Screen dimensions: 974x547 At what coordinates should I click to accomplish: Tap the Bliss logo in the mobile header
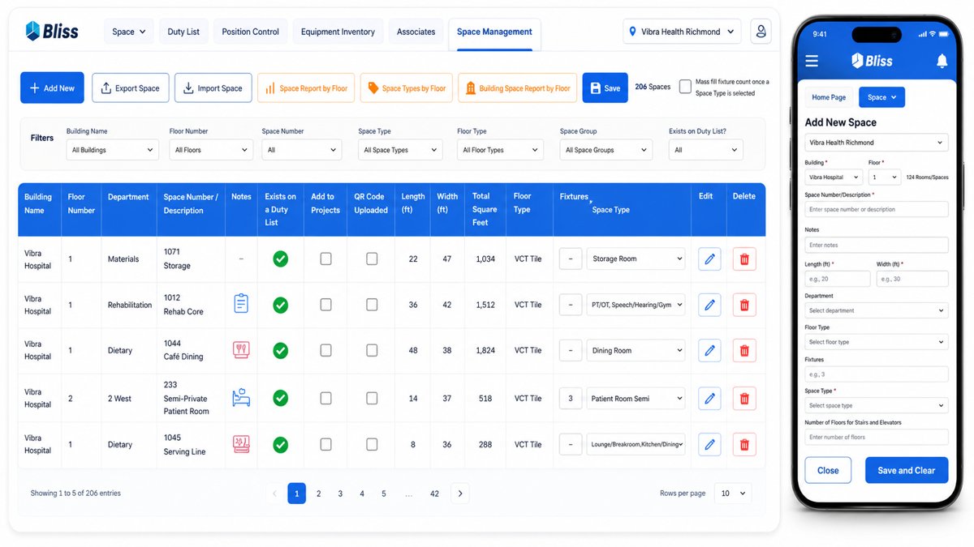click(x=872, y=61)
